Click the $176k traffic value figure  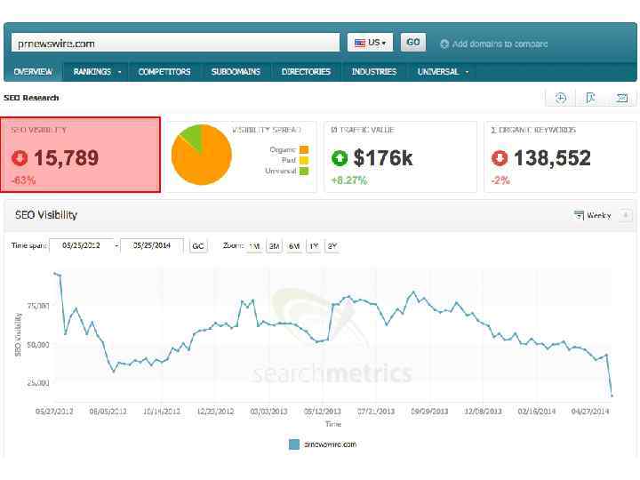pyautogui.click(x=383, y=158)
